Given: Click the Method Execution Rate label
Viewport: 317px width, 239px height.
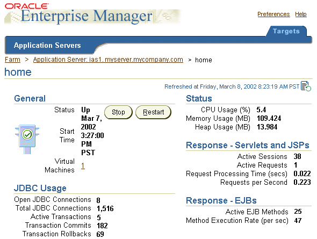Looking at the screenshot, I should coord(237,221).
